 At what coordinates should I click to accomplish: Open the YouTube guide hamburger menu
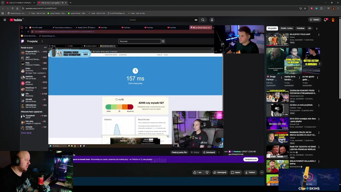pos(5,20)
